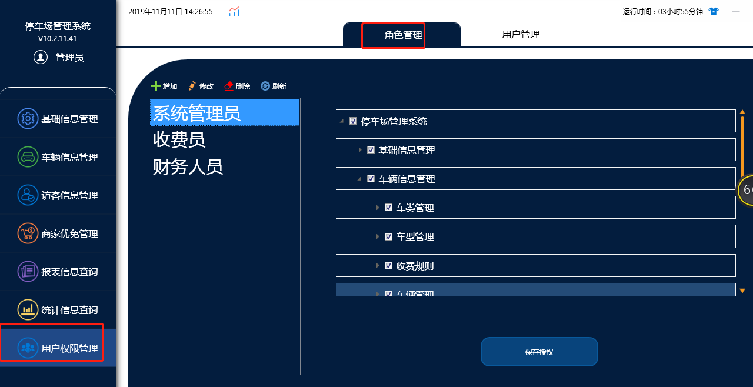
Task: Click the 停车场管理系统 title in sidebar
Action: (x=58, y=26)
